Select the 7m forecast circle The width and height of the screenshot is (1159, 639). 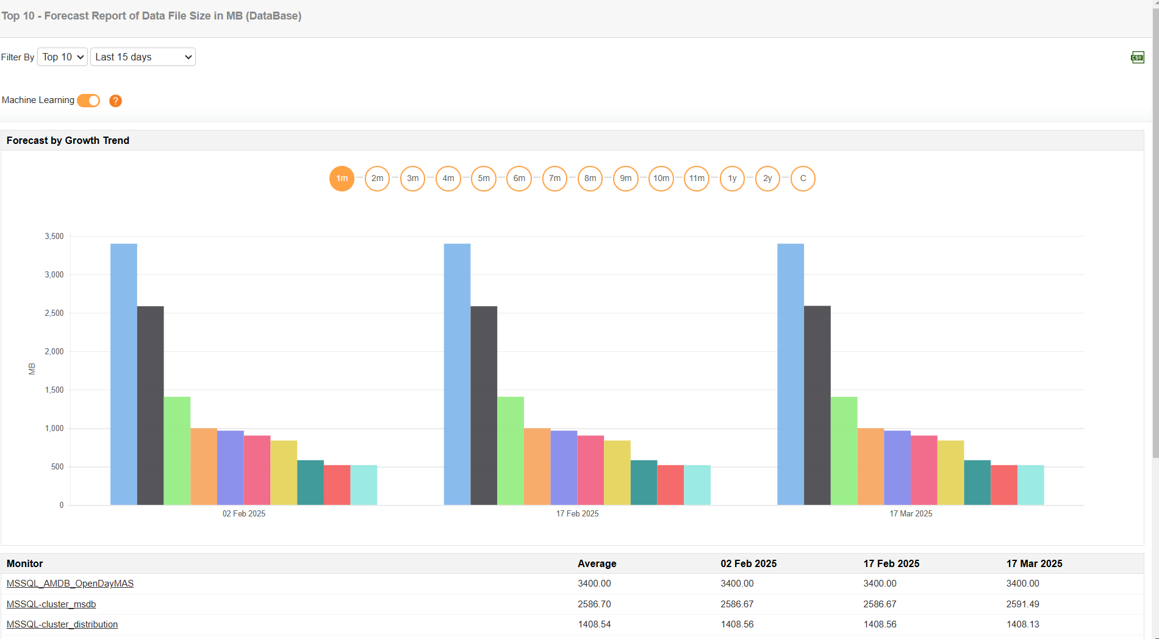(554, 179)
